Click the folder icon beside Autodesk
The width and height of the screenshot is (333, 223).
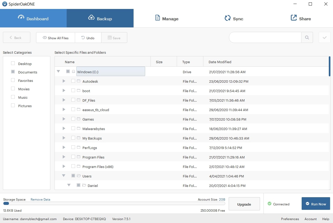click(79, 81)
